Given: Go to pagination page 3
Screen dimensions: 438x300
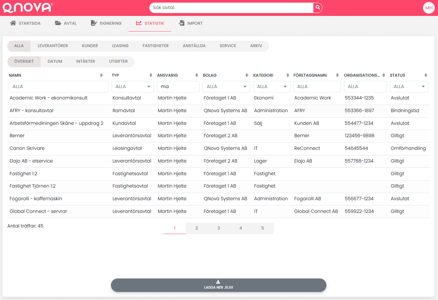Looking at the screenshot, I should click(x=219, y=228).
